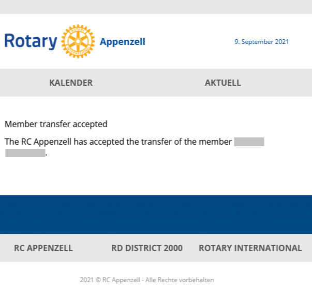Click the 'Member transfer accepted' heading
The image size is (312, 296).
(56, 124)
